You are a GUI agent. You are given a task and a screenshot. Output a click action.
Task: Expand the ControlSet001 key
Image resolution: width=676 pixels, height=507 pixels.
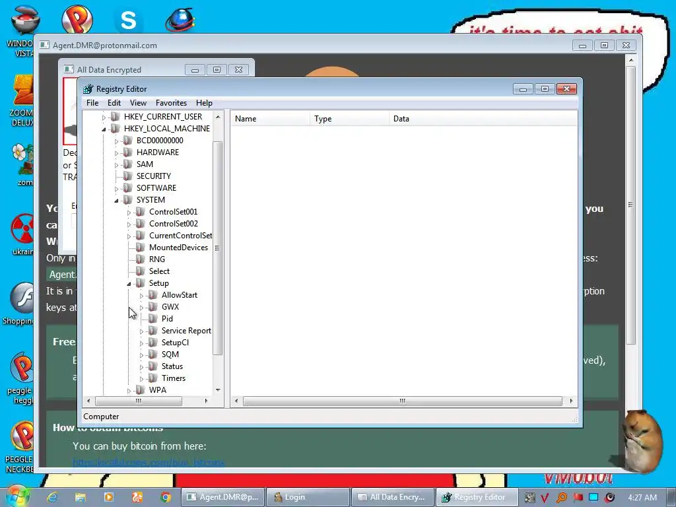(129, 213)
